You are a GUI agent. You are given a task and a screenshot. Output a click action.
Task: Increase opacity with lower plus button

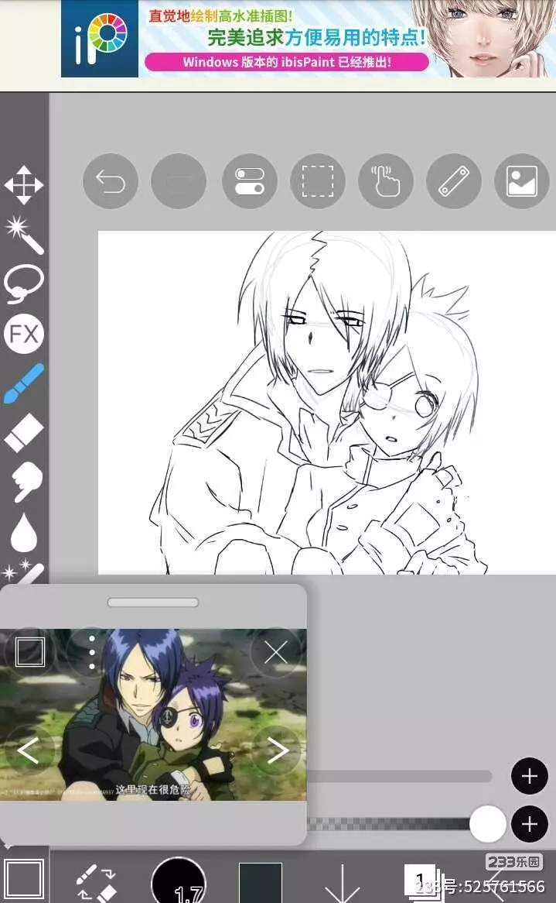[530, 824]
